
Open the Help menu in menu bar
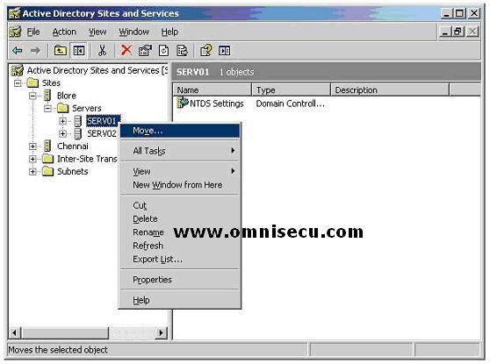point(169,32)
